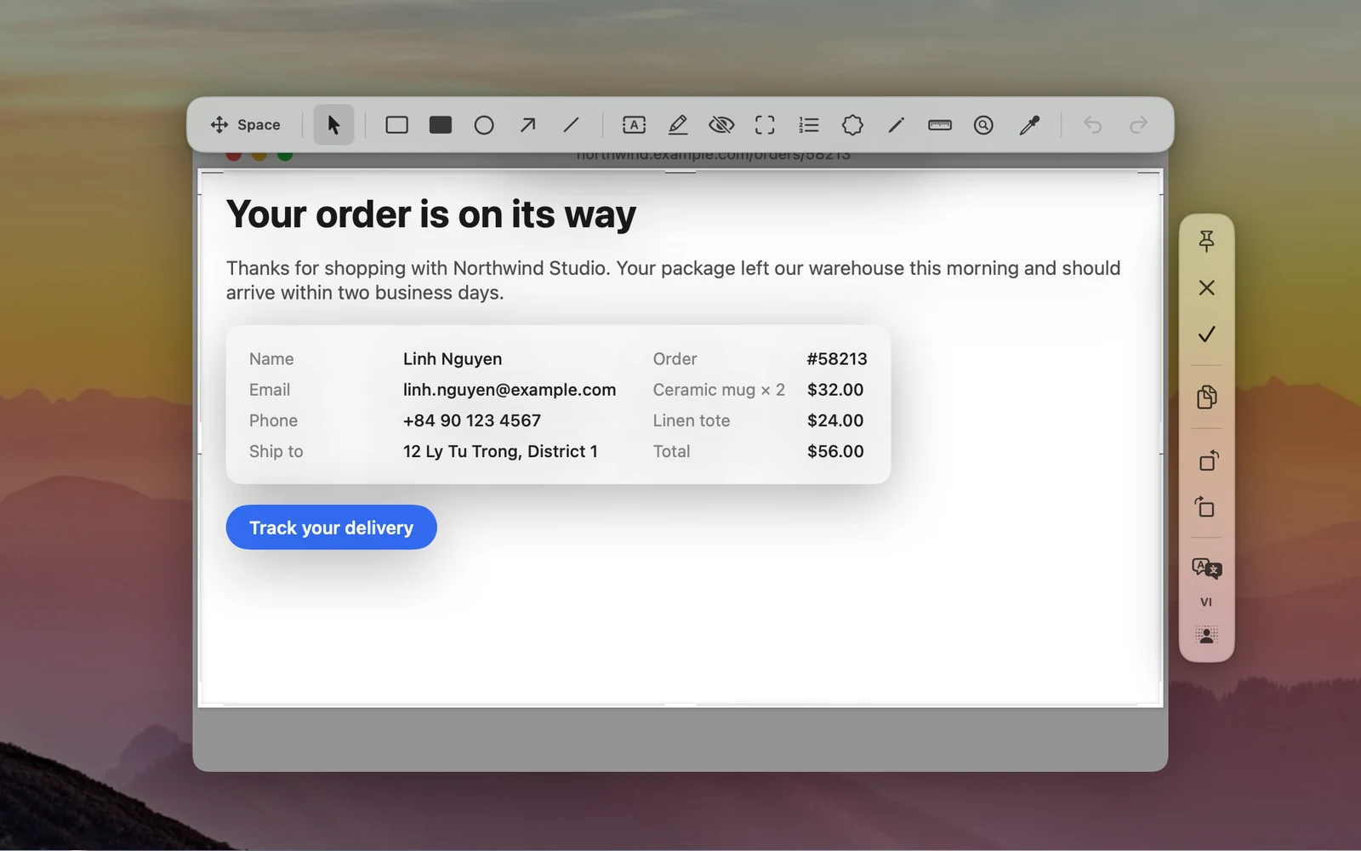Pick the highlighter marker tool

(678, 125)
